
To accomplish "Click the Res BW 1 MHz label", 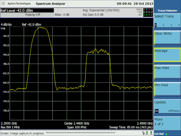I will 10,127.
